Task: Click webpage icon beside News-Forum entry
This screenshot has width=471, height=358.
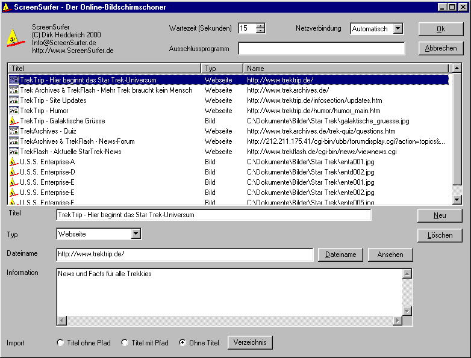Action: pos(14,141)
